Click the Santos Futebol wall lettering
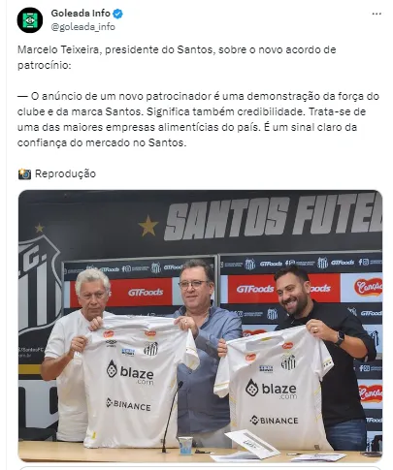The width and height of the screenshot is (393, 470). [x=274, y=216]
